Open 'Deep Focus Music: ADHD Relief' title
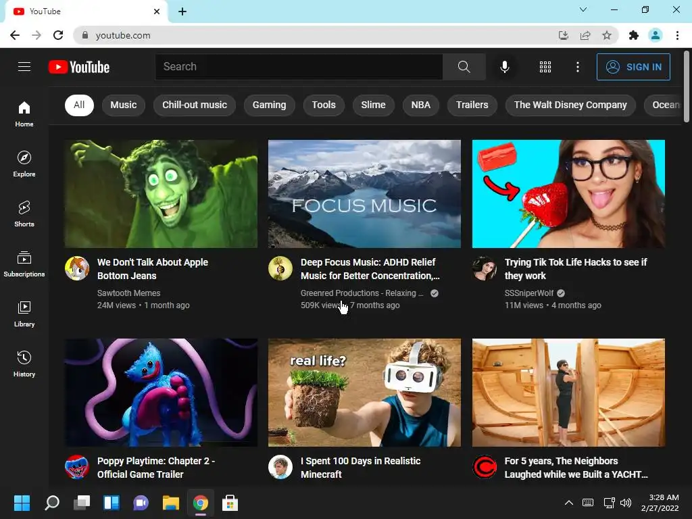This screenshot has width=692, height=519. [370, 269]
